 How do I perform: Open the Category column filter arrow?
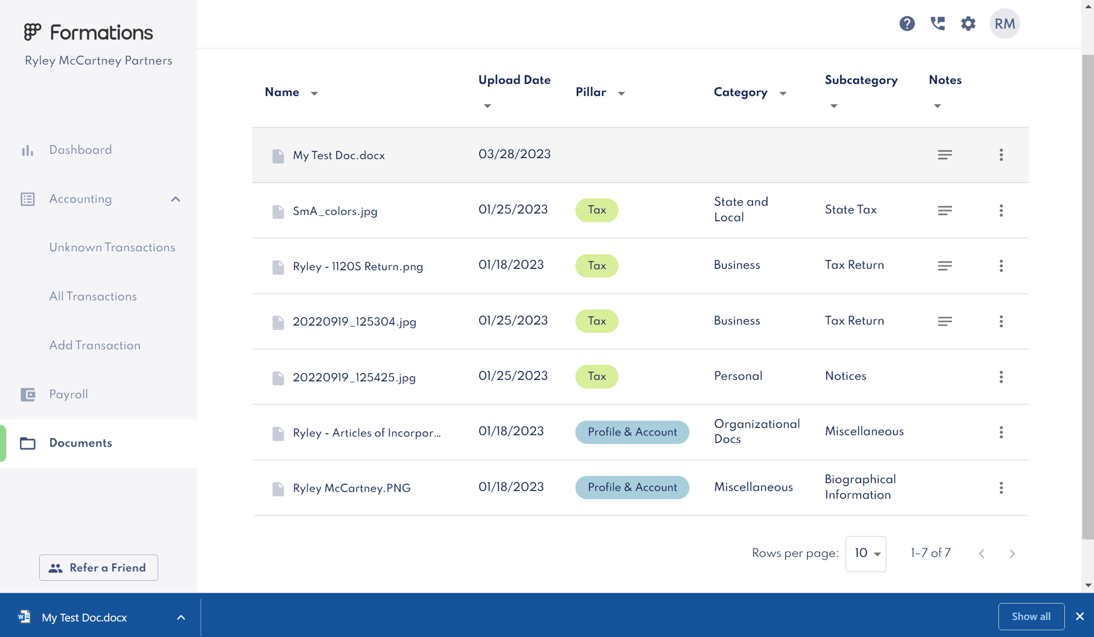pos(783,94)
